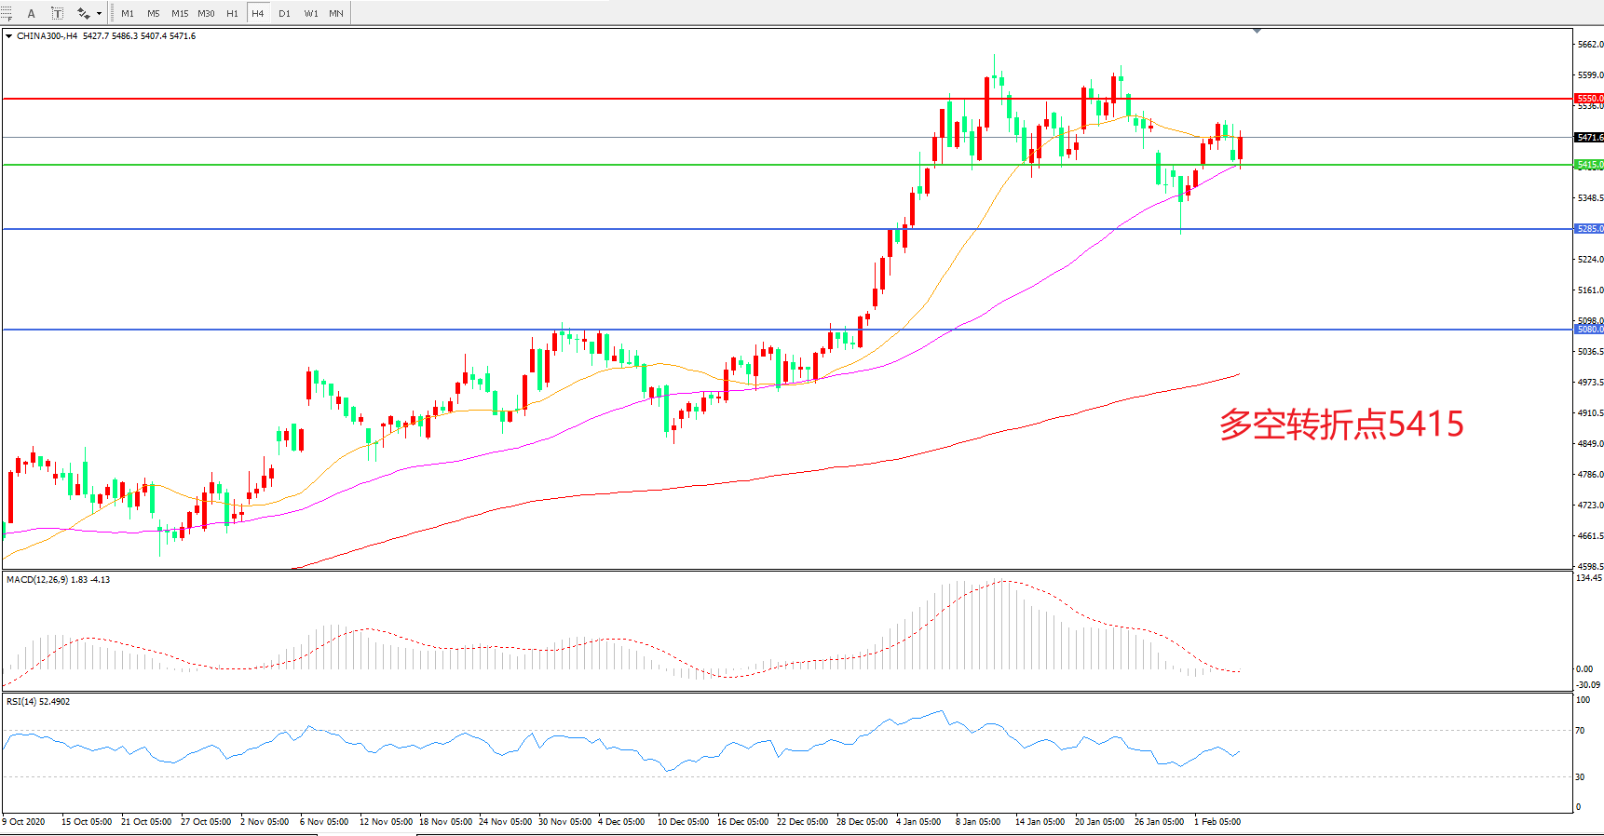Select the Text Label tool
This screenshot has height=836, width=1604.
57,13
